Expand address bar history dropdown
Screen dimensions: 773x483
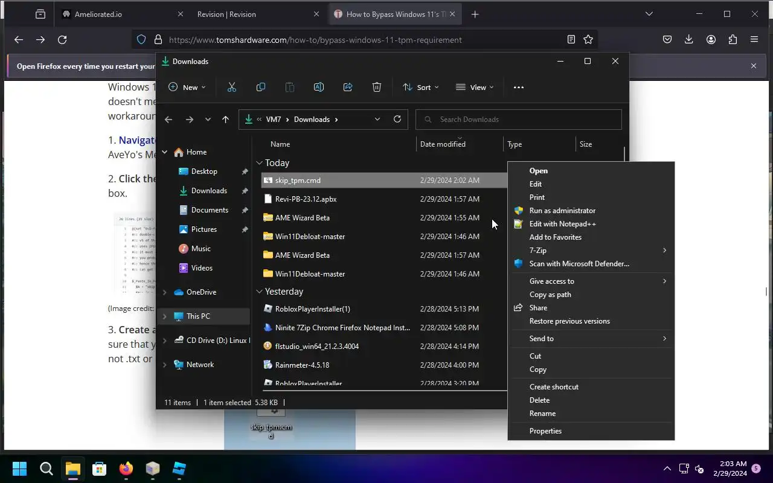coord(377,119)
